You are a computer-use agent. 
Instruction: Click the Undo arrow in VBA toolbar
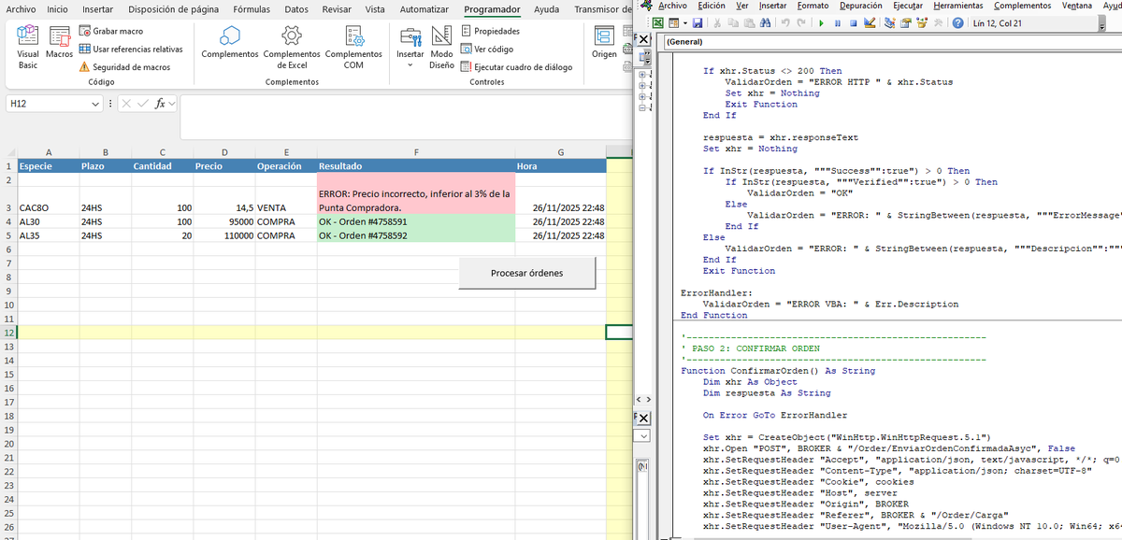[786, 22]
